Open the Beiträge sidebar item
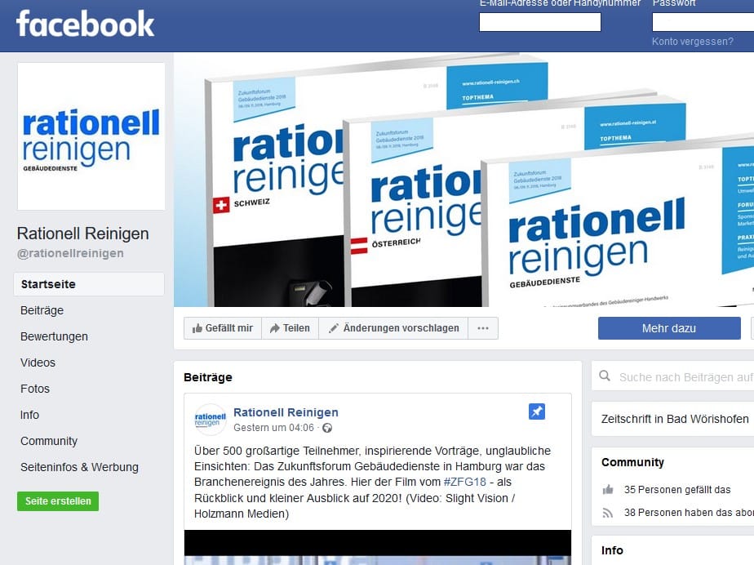 point(42,310)
